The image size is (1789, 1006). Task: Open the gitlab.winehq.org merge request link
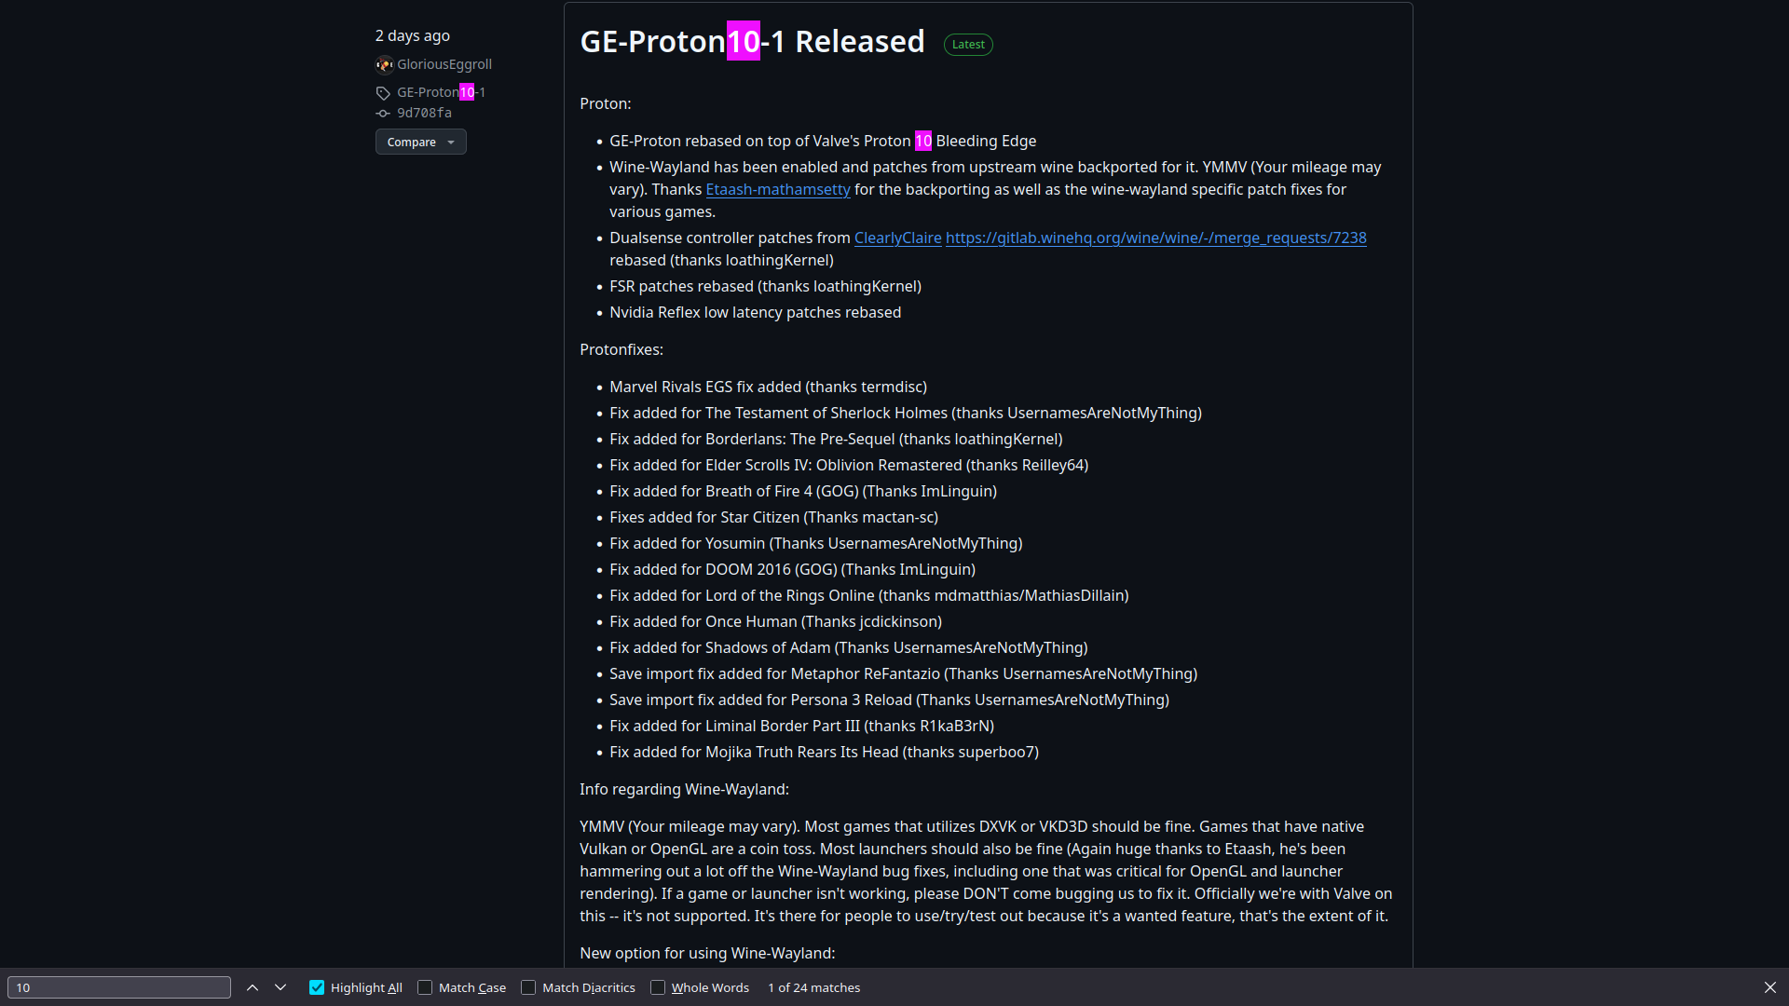[x=1156, y=238]
